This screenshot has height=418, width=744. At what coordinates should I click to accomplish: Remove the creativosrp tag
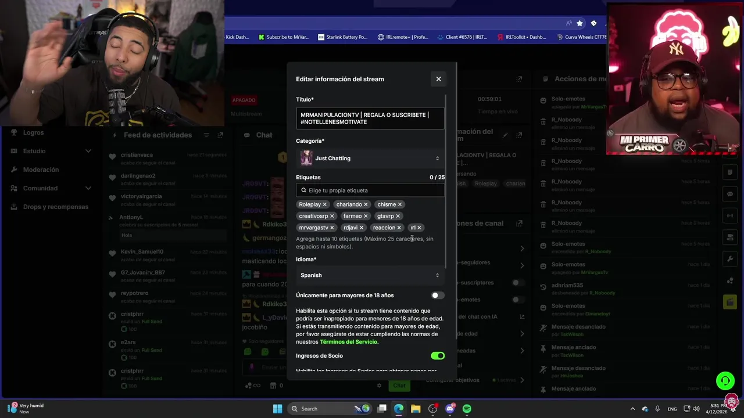(332, 216)
